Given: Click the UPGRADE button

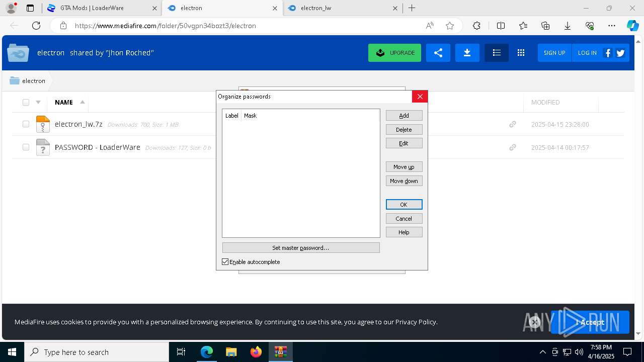Looking at the screenshot, I should pyautogui.click(x=394, y=53).
